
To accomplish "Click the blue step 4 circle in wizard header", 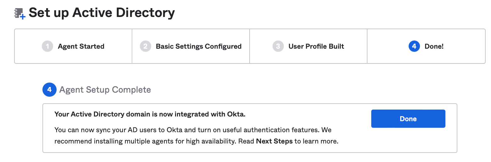I will tap(414, 46).
